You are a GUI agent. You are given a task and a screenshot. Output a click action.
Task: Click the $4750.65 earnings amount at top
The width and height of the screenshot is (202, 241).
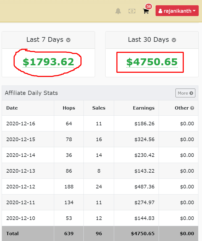pyautogui.click(x=152, y=62)
